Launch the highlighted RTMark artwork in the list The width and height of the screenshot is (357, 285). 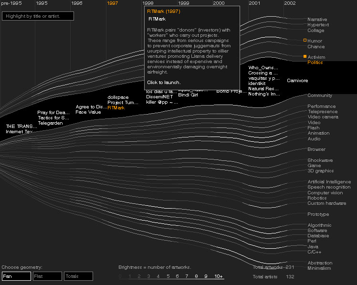coord(116,108)
